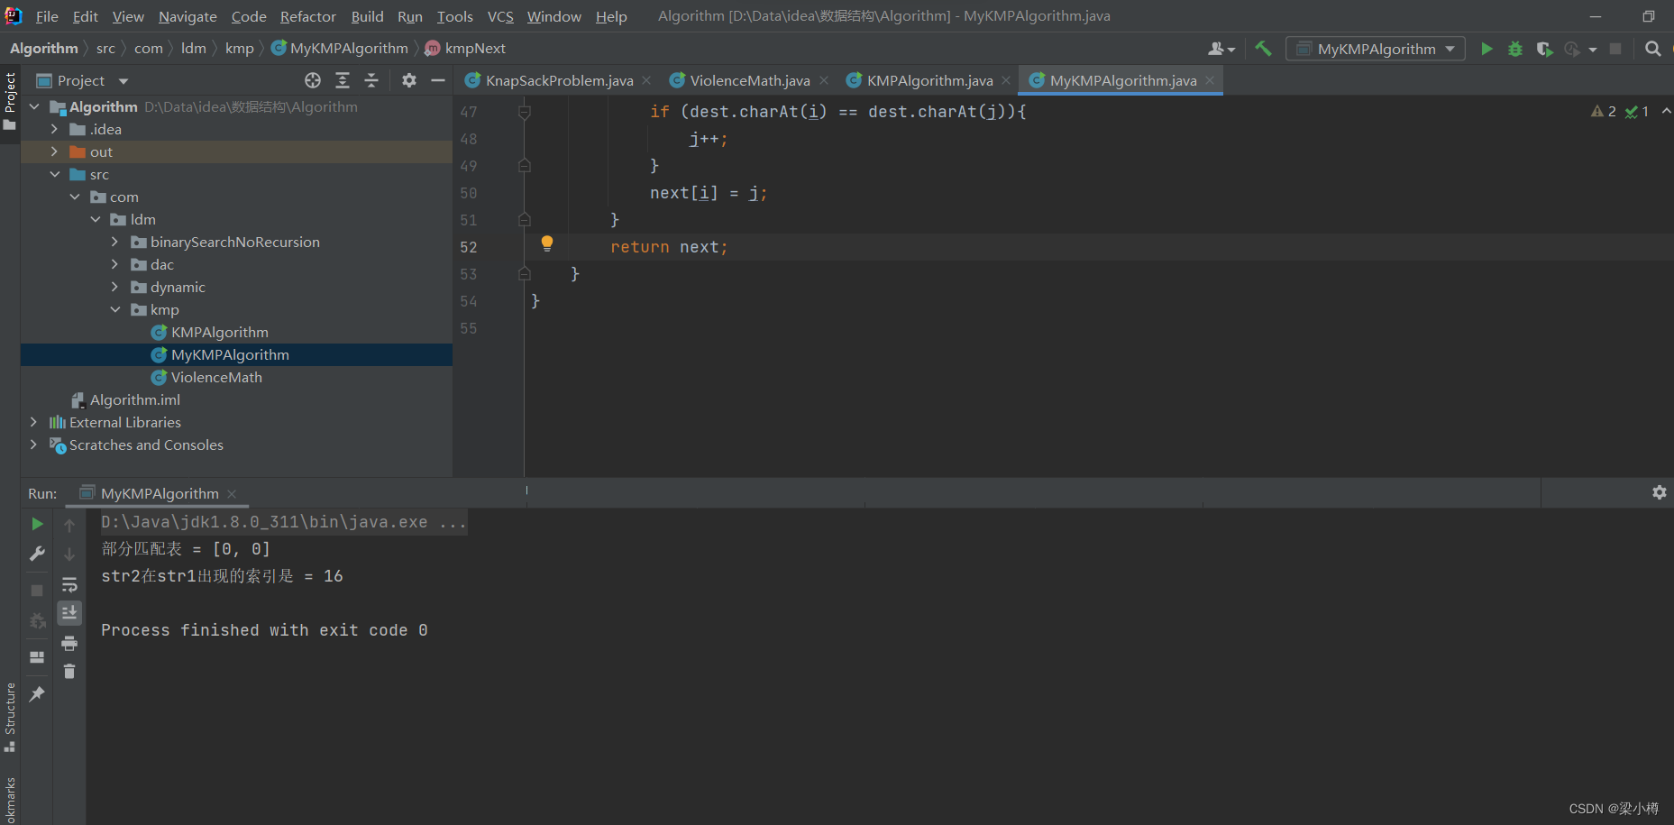Up stack trace arrow in Run panel
1674x825 pixels.
tap(69, 525)
